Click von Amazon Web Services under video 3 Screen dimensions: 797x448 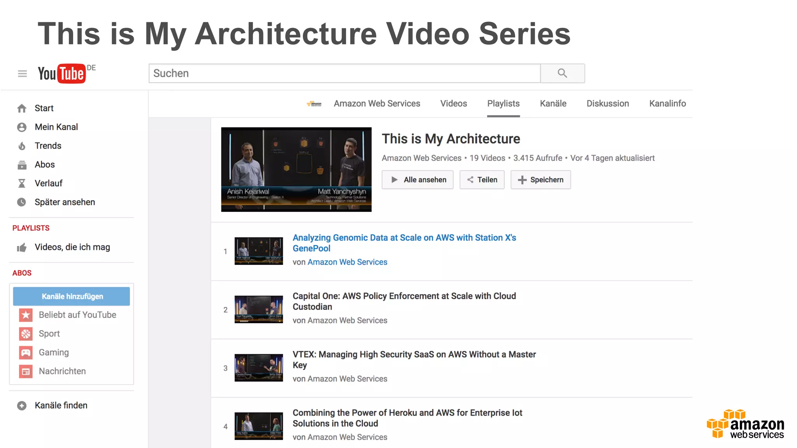[340, 379]
